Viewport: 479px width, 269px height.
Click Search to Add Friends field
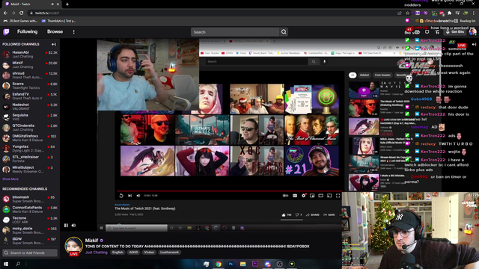tap(30, 253)
